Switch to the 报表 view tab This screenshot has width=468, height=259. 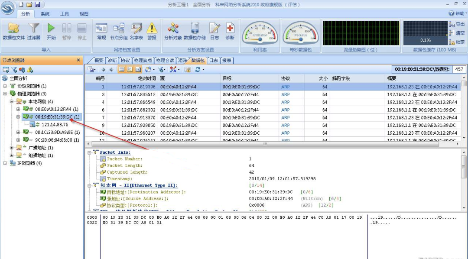(x=227, y=60)
